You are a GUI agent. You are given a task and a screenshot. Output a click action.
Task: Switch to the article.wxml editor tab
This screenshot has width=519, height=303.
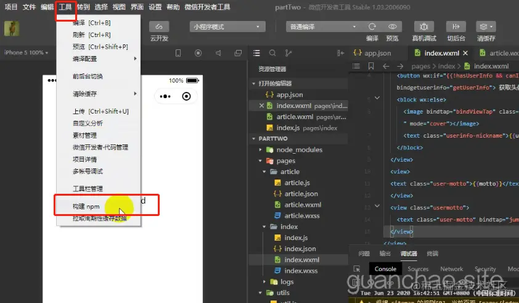499,53
